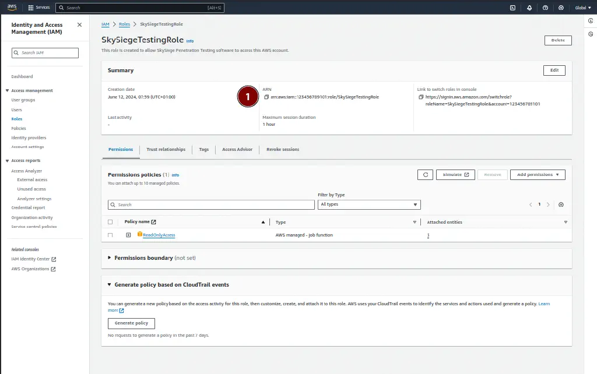Click the ReadOnlyAccess policy box icon
The height and width of the screenshot is (374, 597).
pos(140,234)
